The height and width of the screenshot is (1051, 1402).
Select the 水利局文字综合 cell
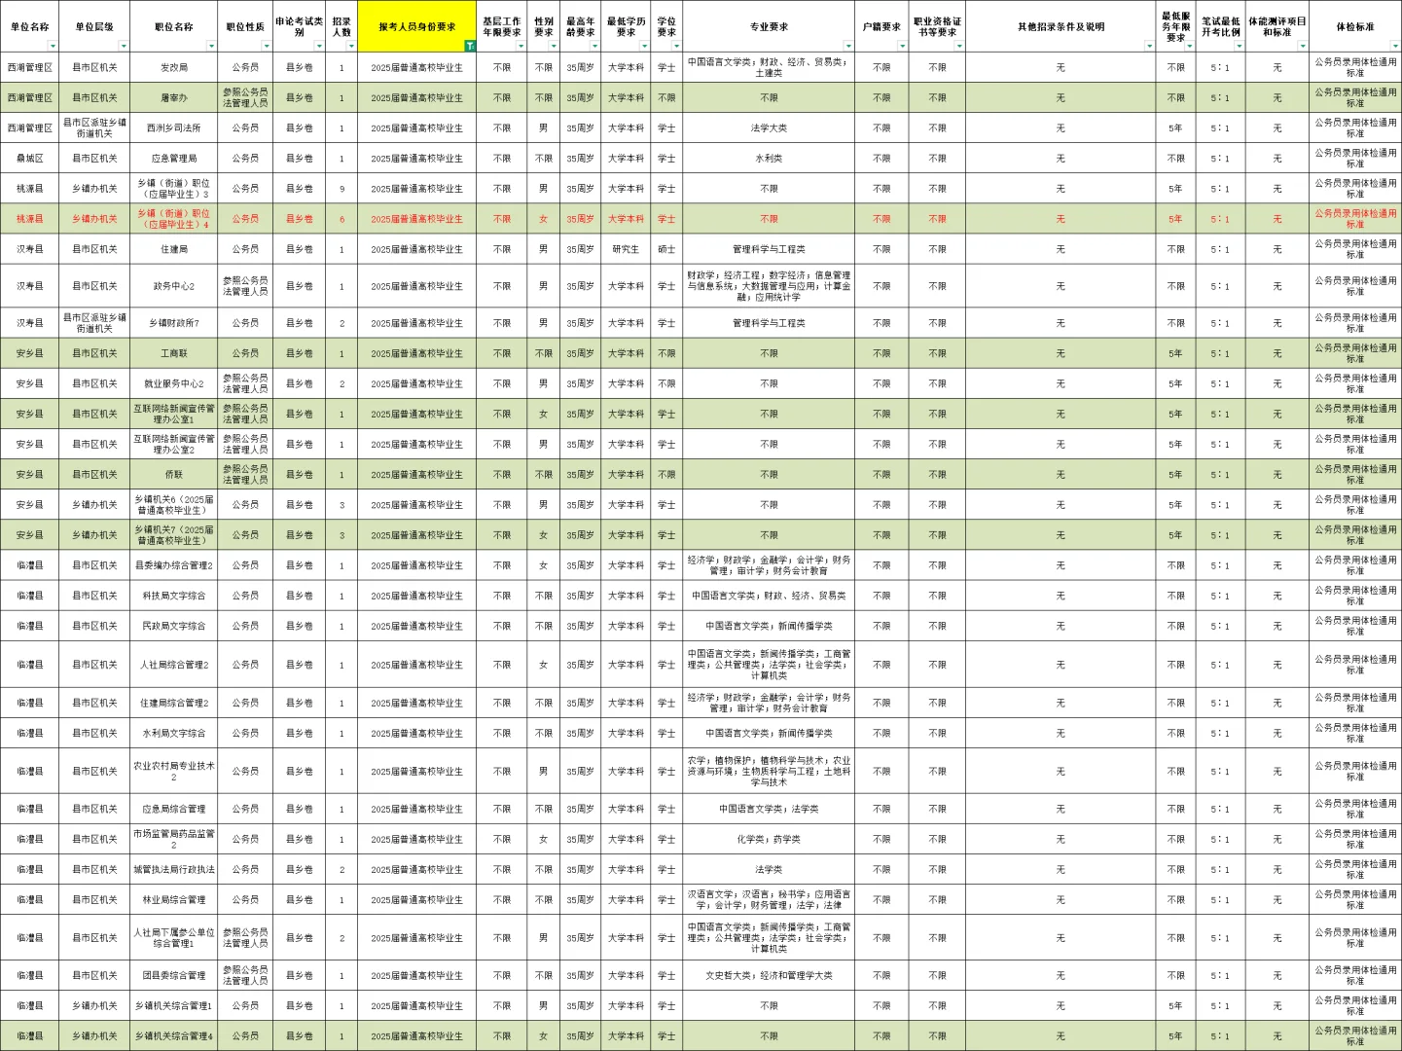(x=174, y=733)
